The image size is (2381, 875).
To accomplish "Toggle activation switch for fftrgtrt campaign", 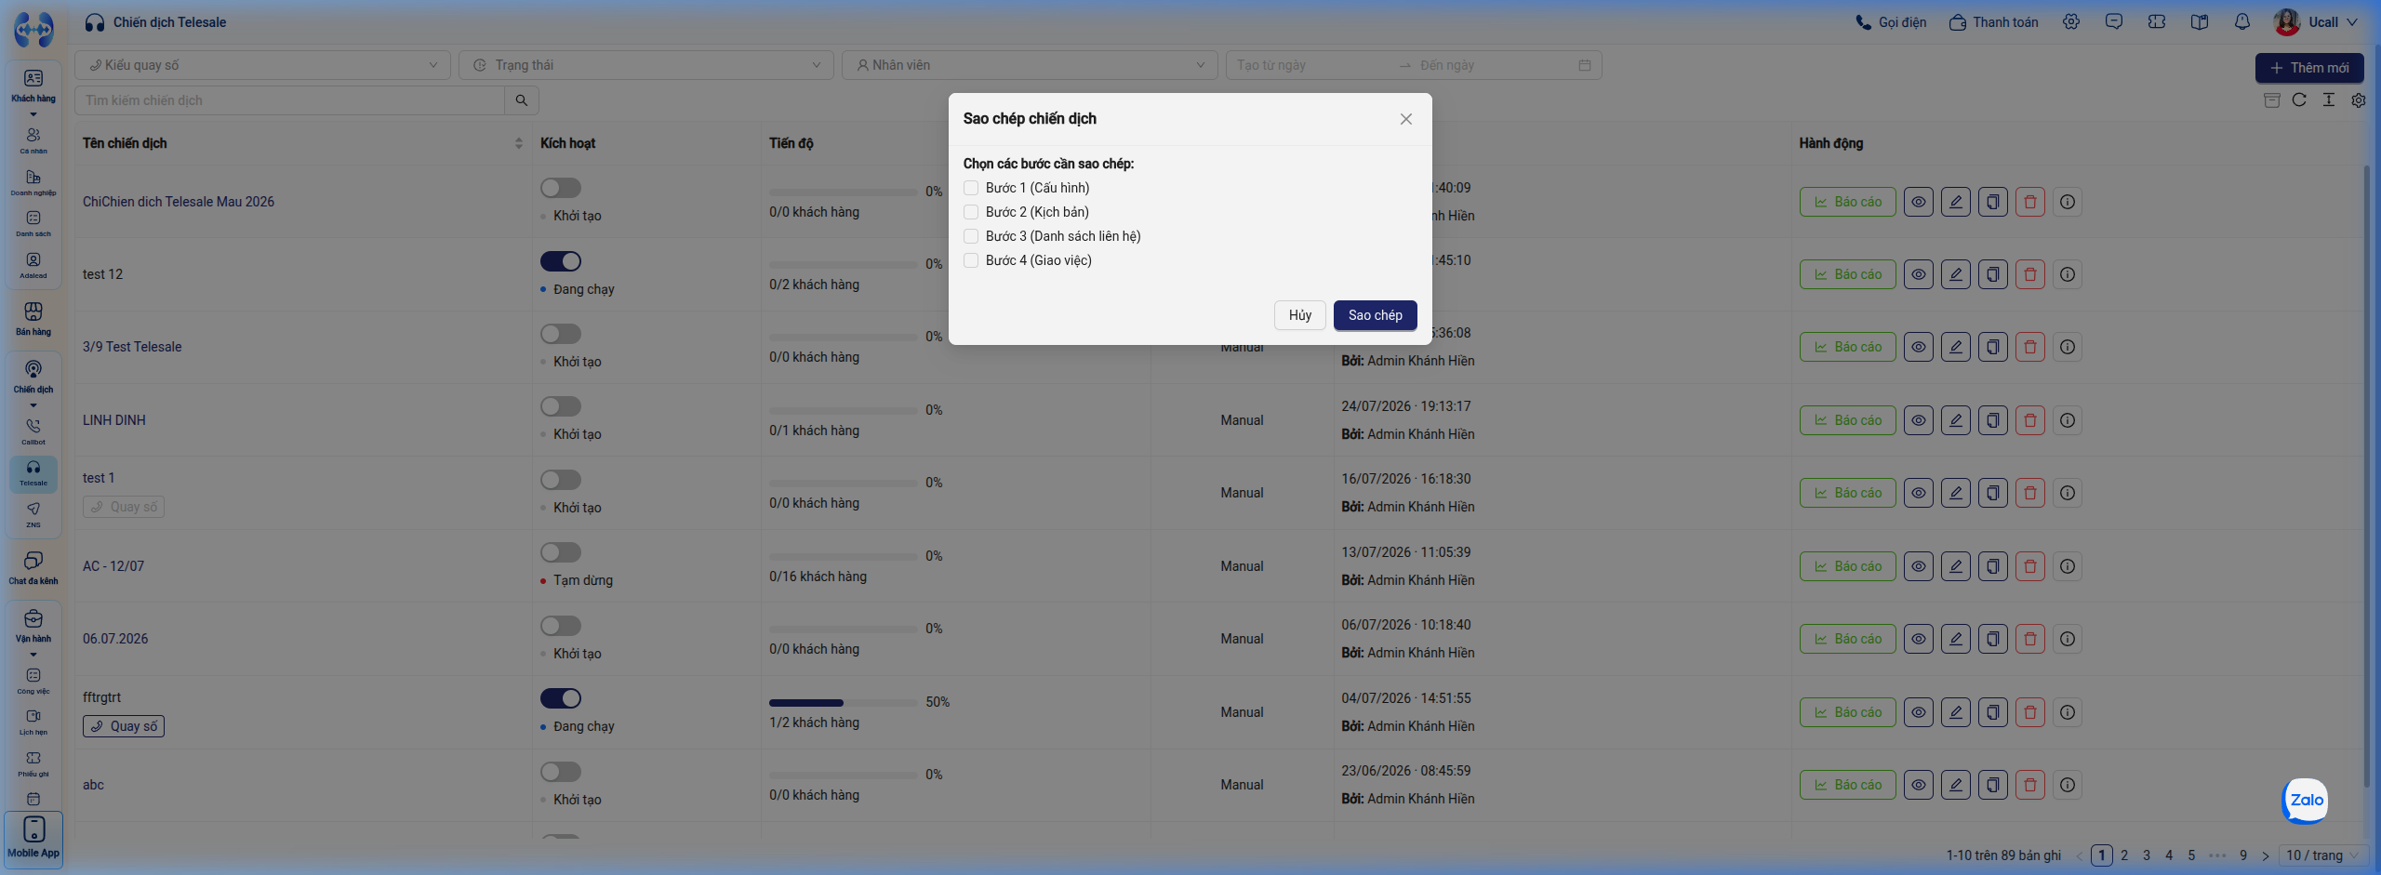I will pyautogui.click(x=561, y=698).
